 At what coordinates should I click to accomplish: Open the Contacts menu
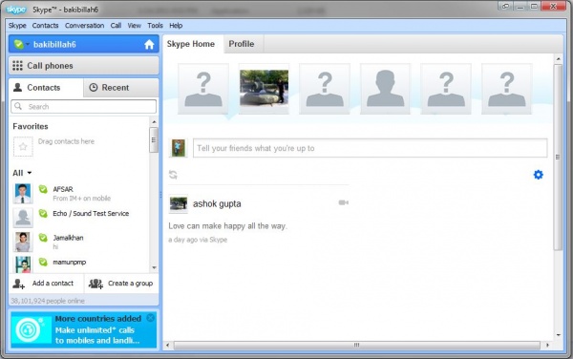click(45, 26)
